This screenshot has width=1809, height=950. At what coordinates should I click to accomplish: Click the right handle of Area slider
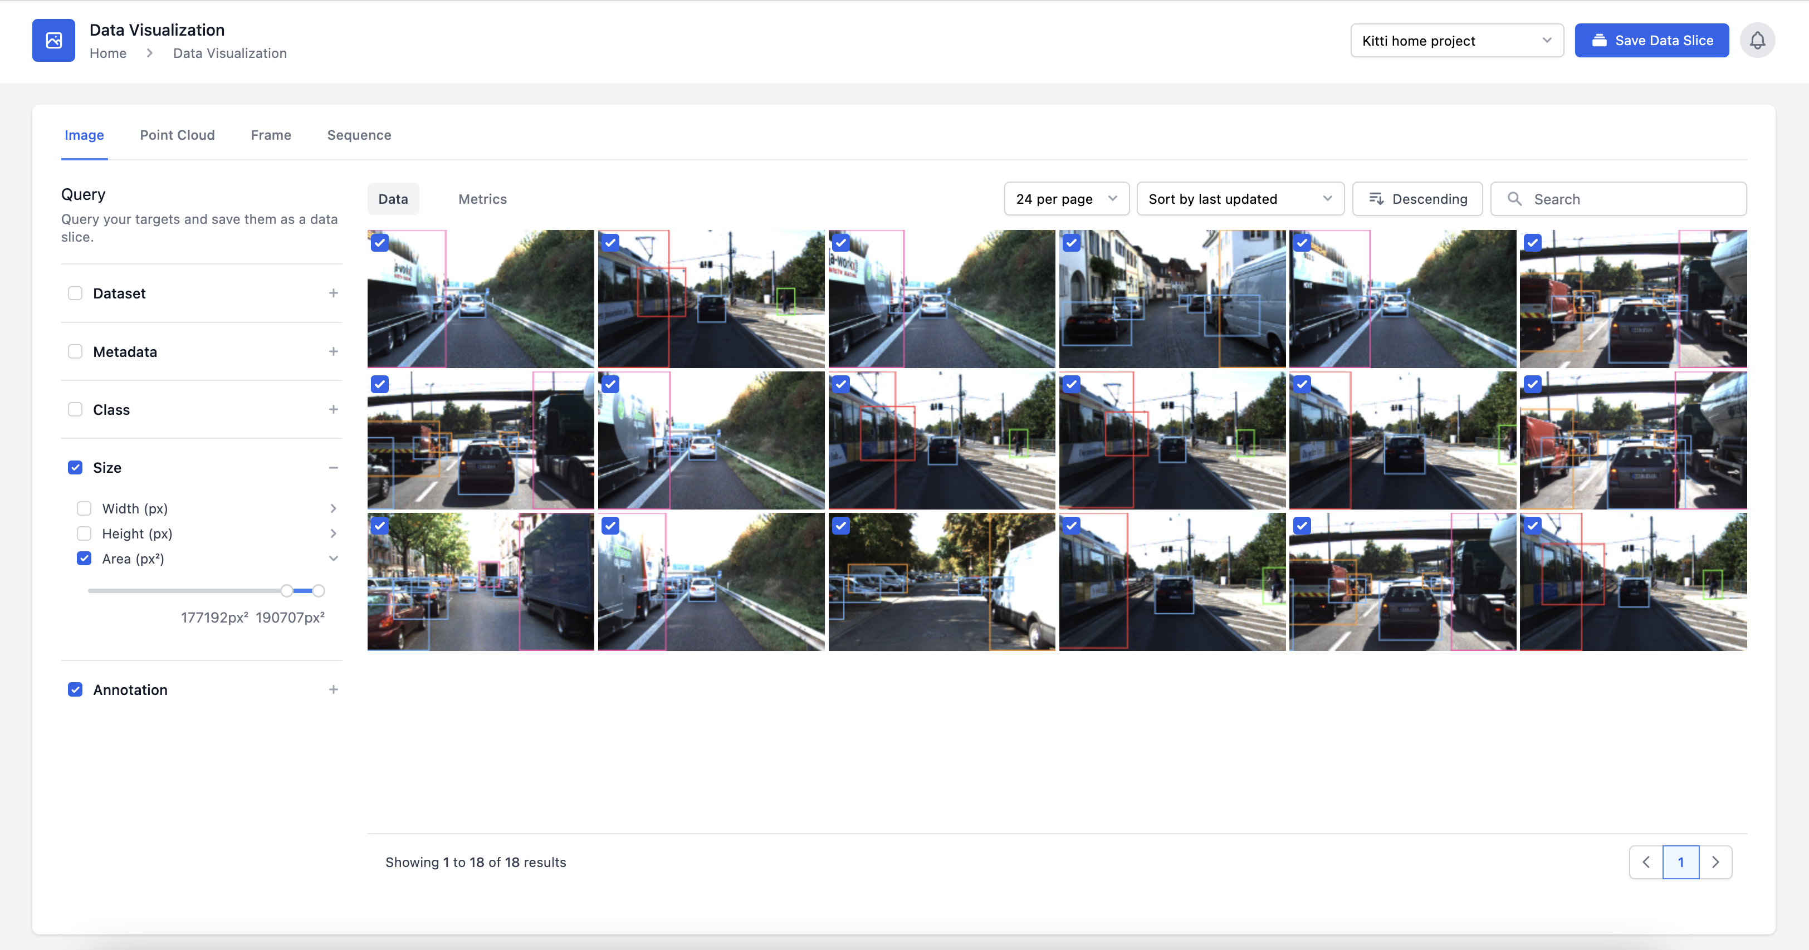[x=319, y=590]
